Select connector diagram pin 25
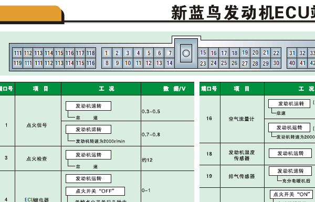Viewport: 315px width, 202px height. click(224, 63)
